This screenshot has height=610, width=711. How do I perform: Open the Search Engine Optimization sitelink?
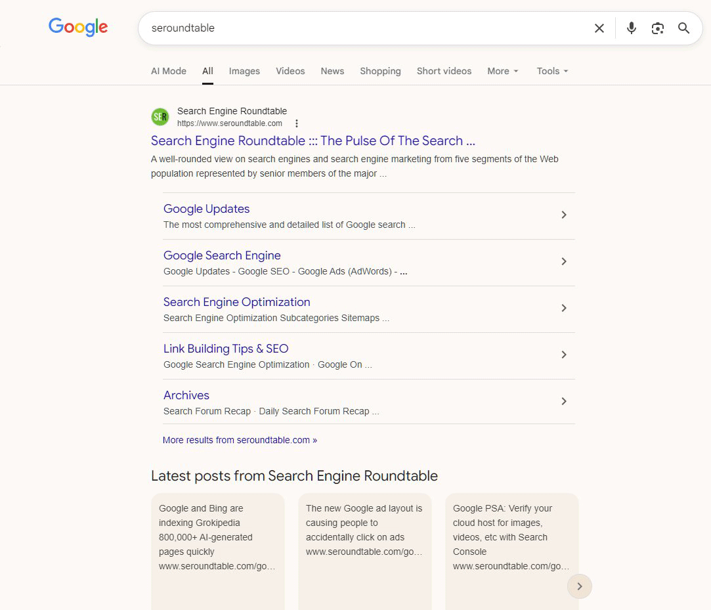point(236,301)
